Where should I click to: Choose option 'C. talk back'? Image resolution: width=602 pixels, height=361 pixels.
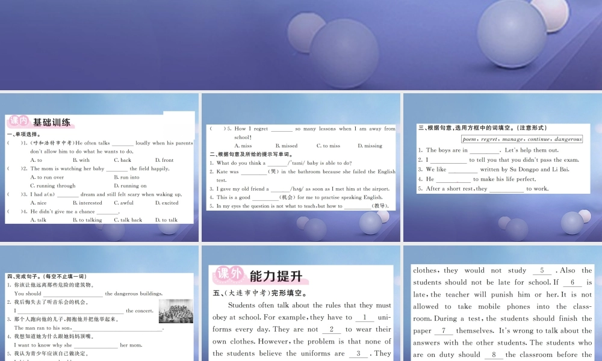(128, 220)
